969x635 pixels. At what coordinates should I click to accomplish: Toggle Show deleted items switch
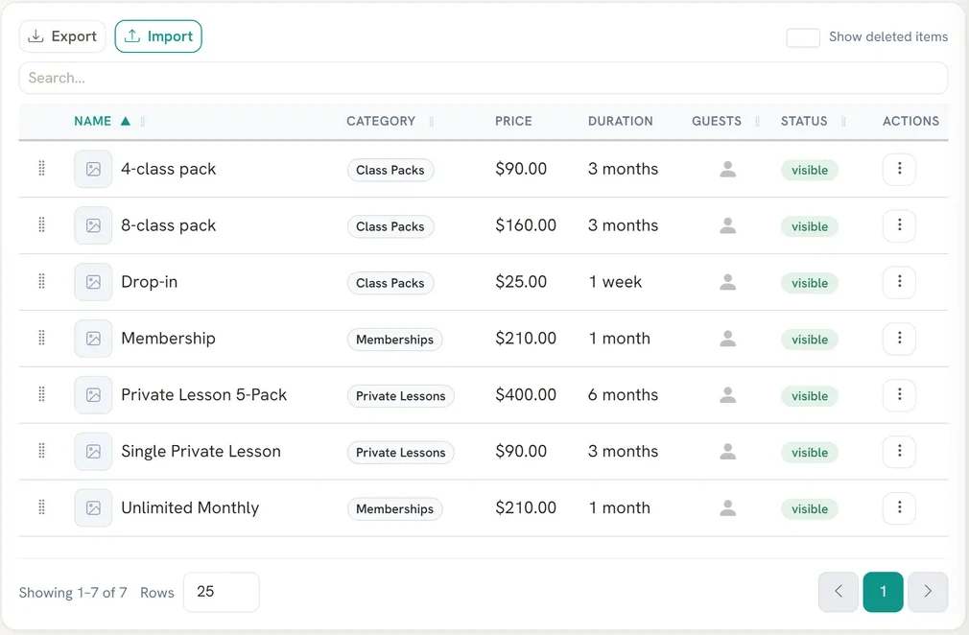coord(803,37)
